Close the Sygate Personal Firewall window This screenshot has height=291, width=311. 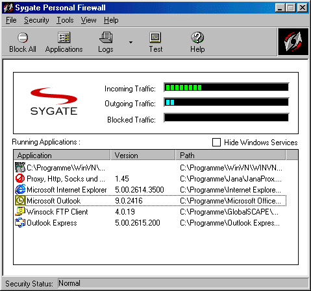303,8
